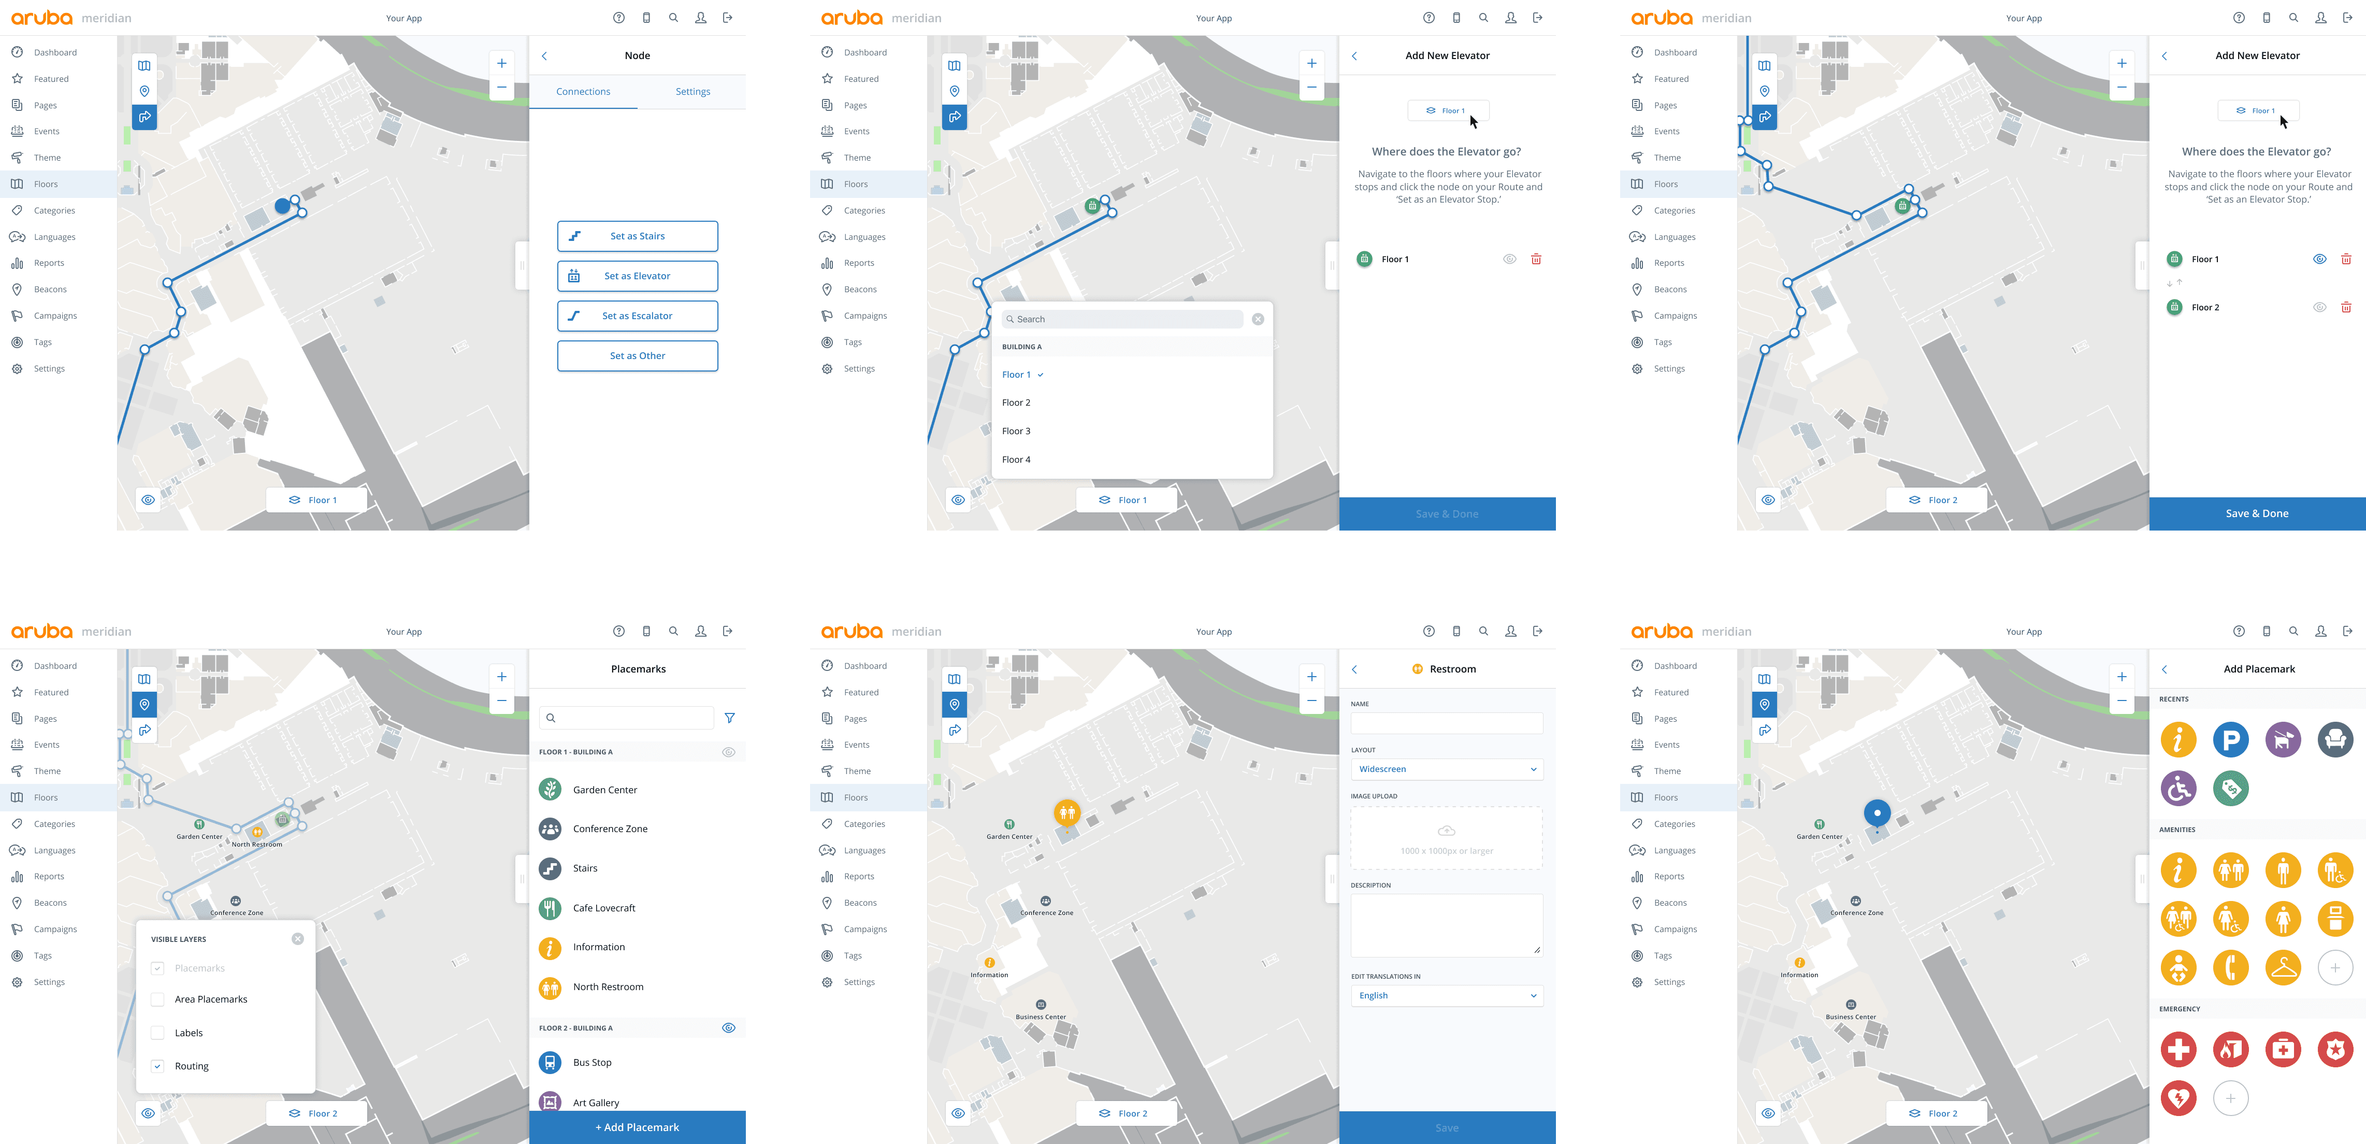Toggle visibility of Floor 2 - Building A placemarks
The height and width of the screenshot is (1144, 2366).
(728, 1028)
